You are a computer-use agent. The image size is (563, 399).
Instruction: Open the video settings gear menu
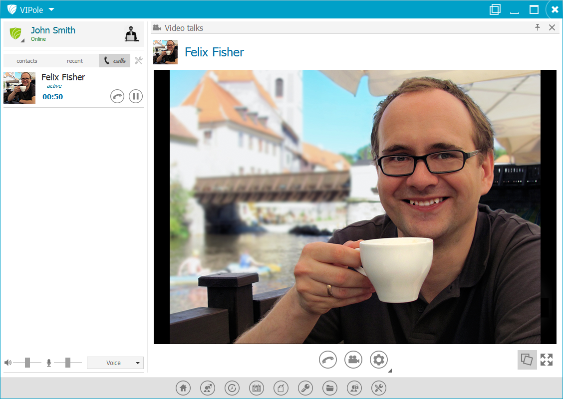coord(379,360)
